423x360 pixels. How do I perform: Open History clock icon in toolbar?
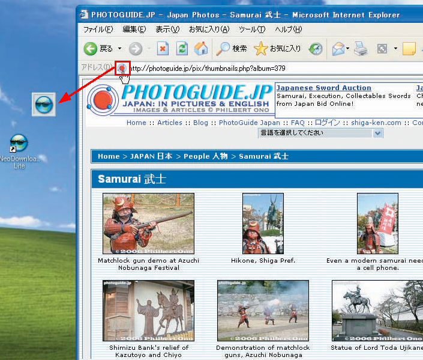coord(316,49)
